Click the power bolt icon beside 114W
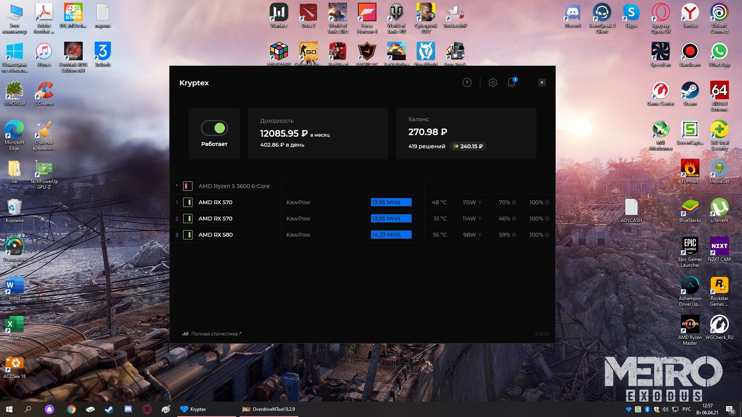The image size is (742, 417). (480, 219)
